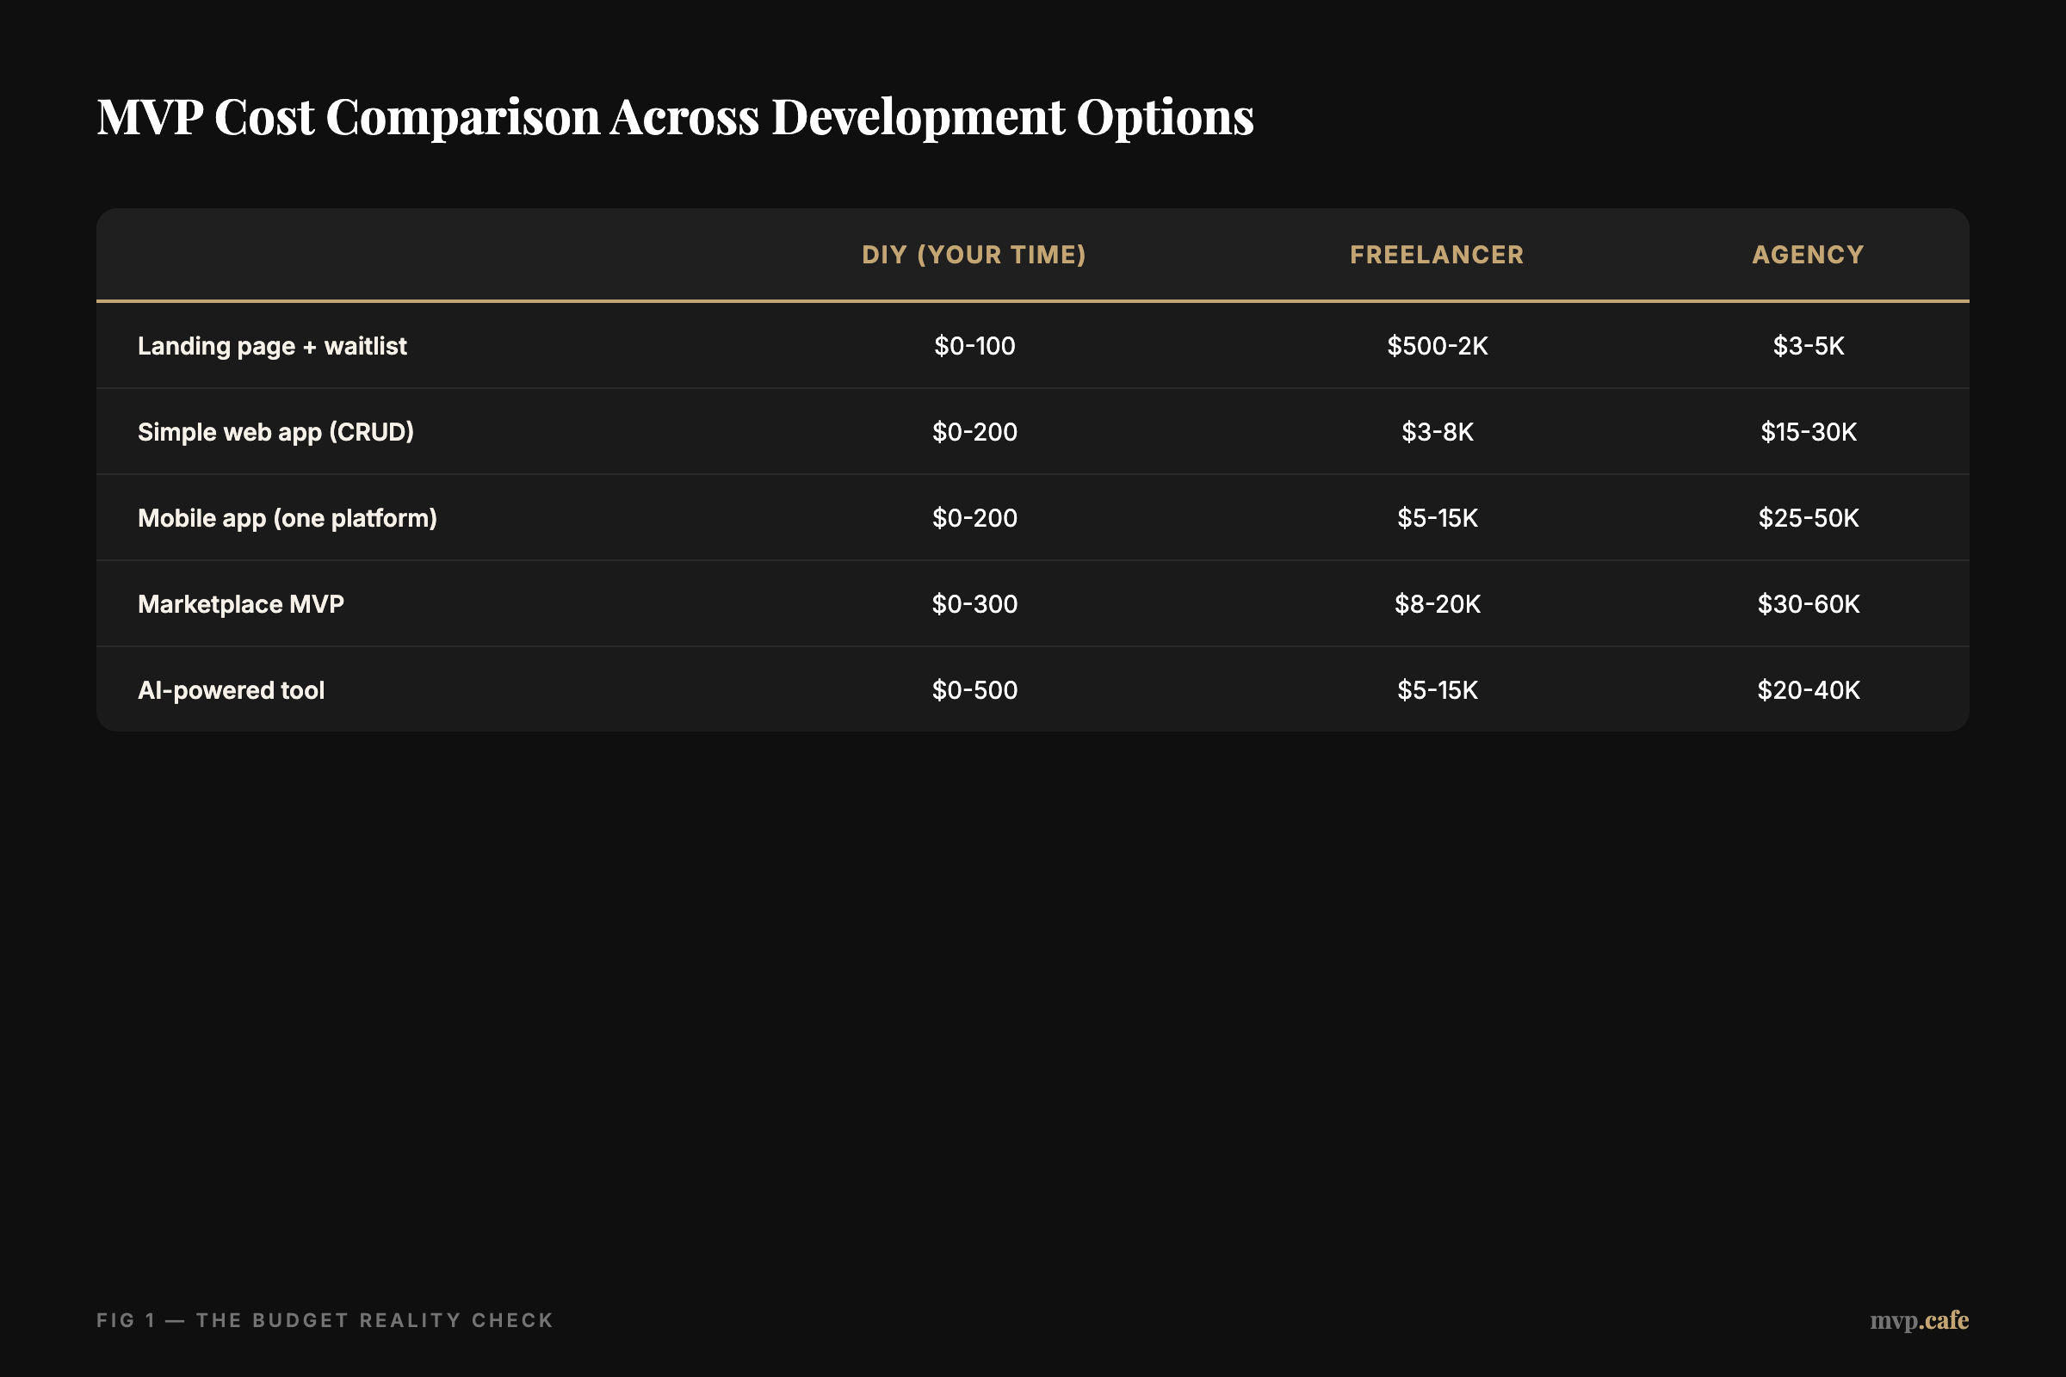
Task: Select the $25-50K agency cost value
Action: tap(1808, 517)
